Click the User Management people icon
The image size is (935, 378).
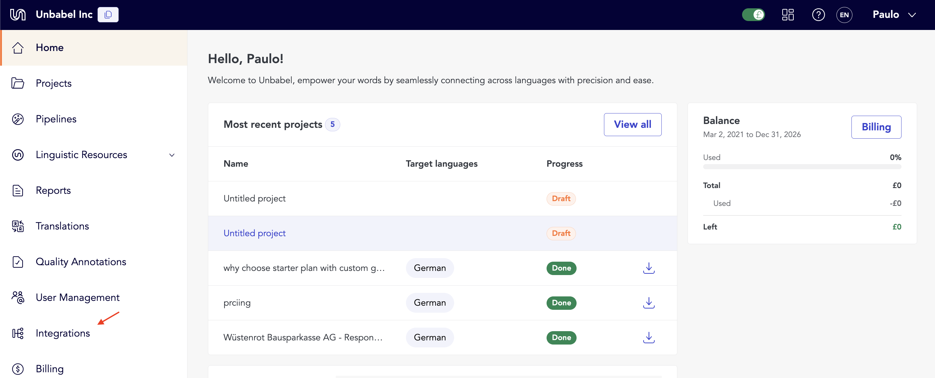18,297
